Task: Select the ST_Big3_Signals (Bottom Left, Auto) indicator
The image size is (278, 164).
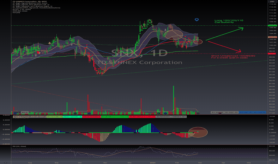Action: click(x=30, y=3)
